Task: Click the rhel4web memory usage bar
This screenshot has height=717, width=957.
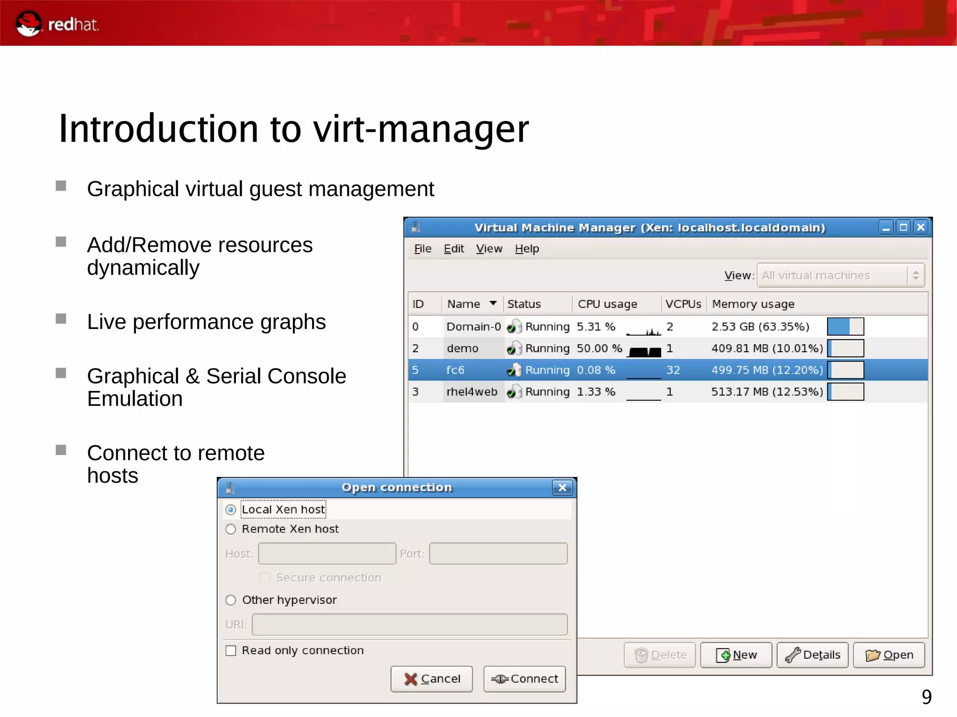Action: tap(845, 391)
